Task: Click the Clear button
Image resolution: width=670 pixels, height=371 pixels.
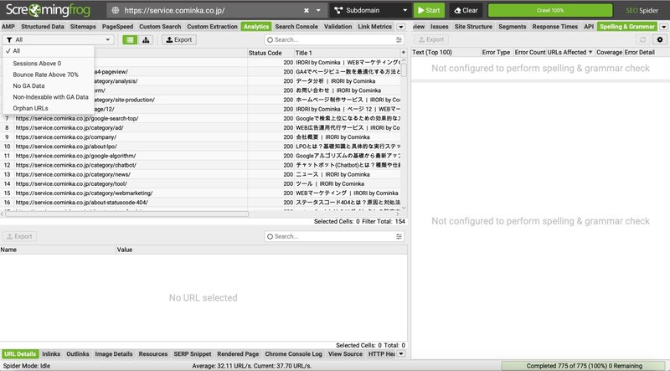Action: point(466,10)
